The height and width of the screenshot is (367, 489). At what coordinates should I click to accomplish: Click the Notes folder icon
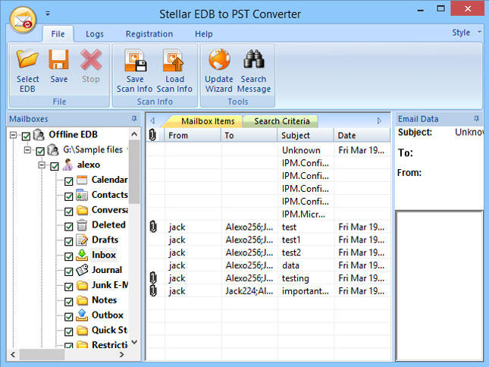83,300
